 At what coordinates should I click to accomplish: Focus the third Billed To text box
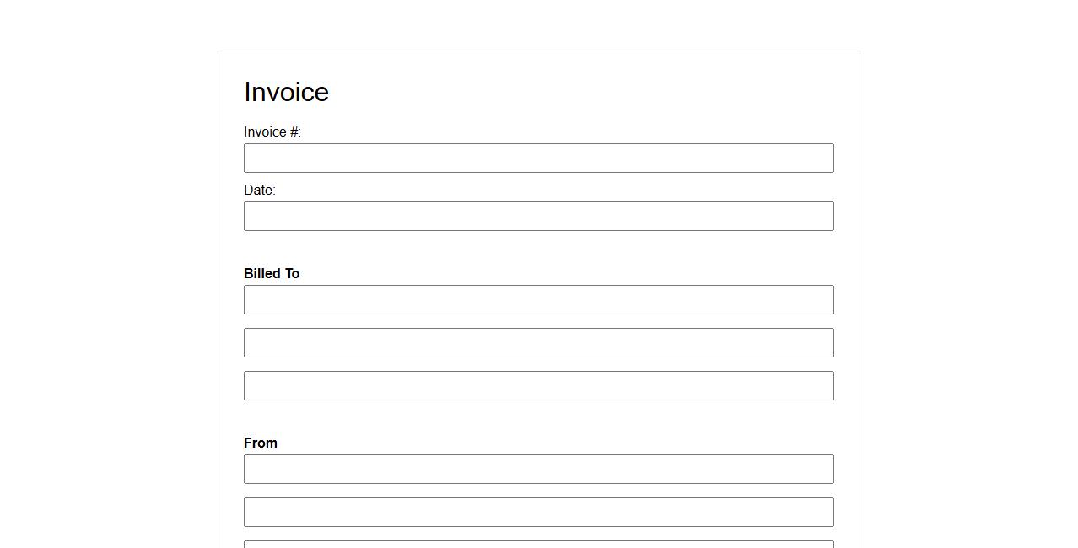coord(538,386)
